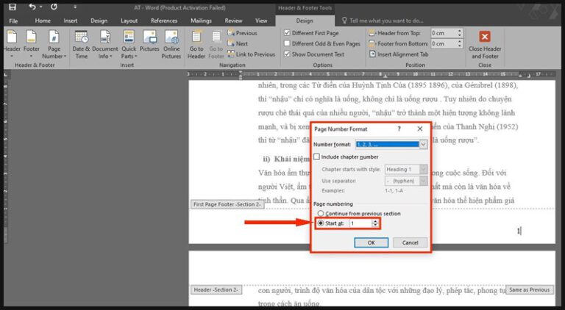Click the Tell me lightbulb search
The height and width of the screenshot is (310, 565).
click(344, 21)
